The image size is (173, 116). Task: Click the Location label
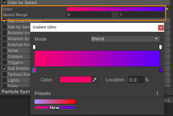(x=115, y=80)
